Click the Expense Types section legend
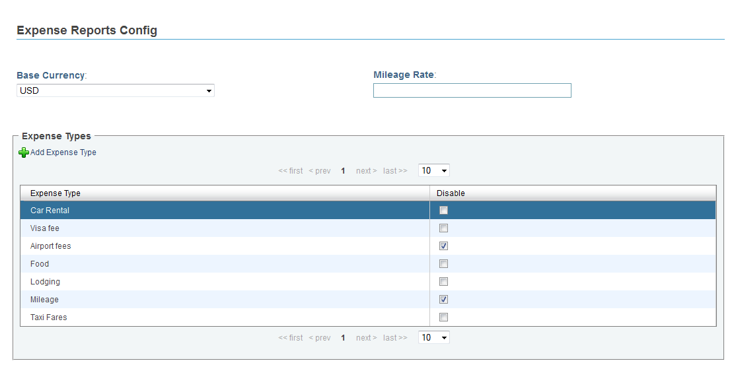The image size is (734, 365). tap(57, 136)
